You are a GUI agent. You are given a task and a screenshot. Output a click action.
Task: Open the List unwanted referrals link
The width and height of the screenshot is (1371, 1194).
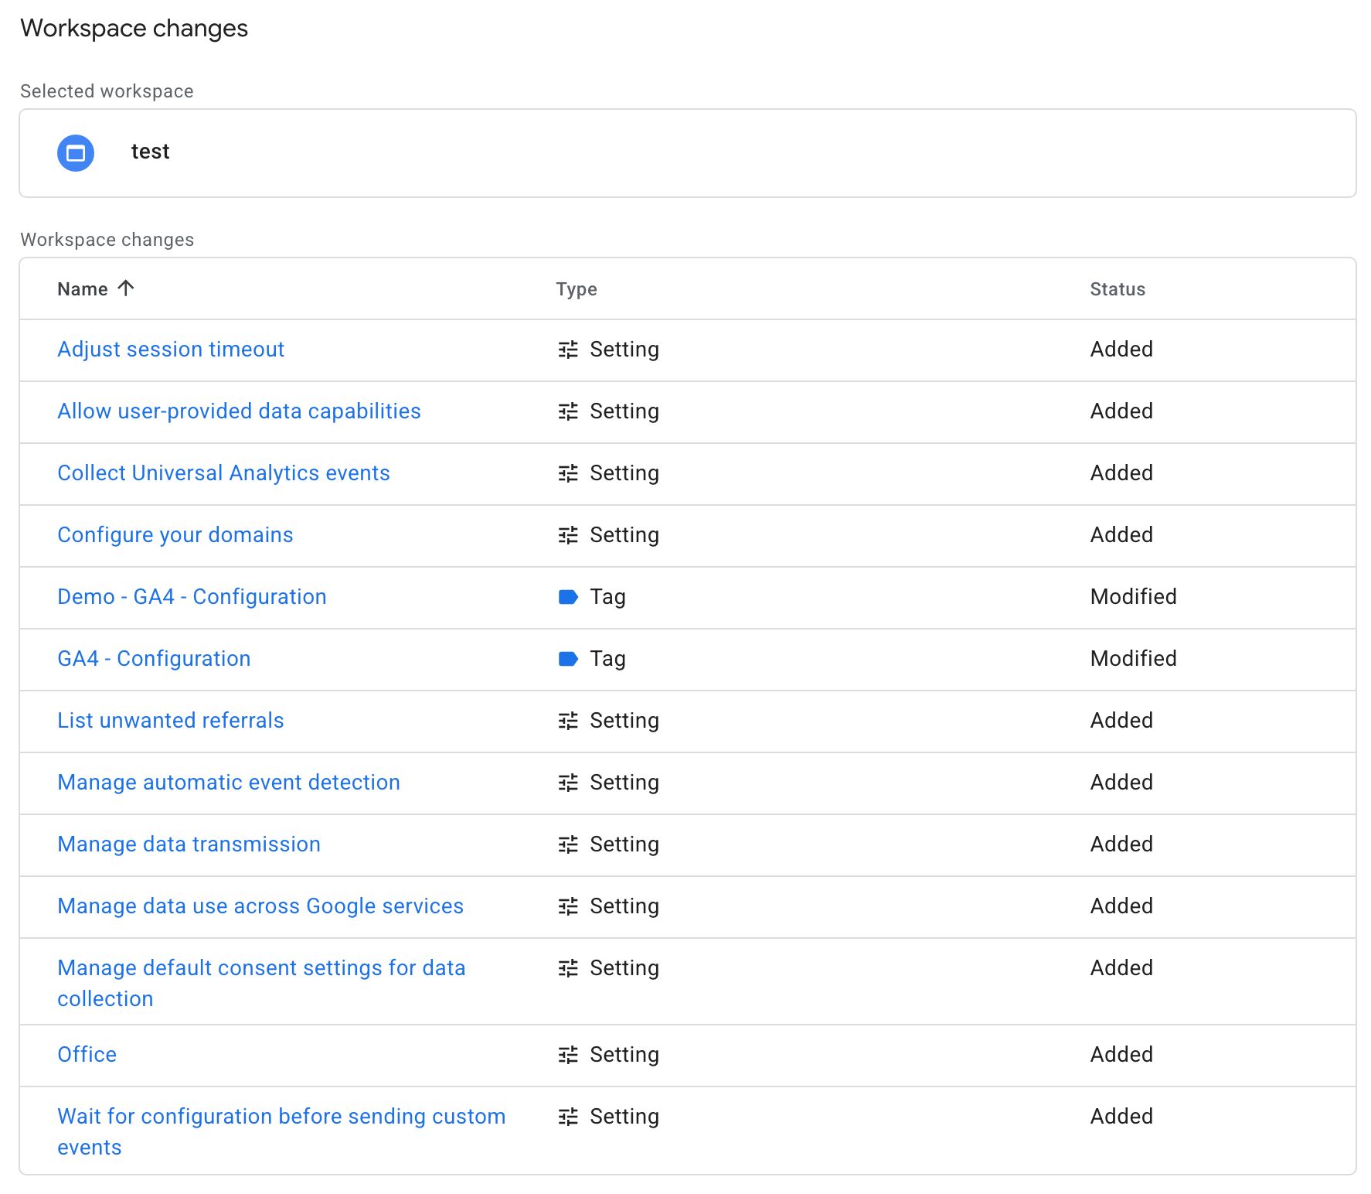pyautogui.click(x=171, y=721)
